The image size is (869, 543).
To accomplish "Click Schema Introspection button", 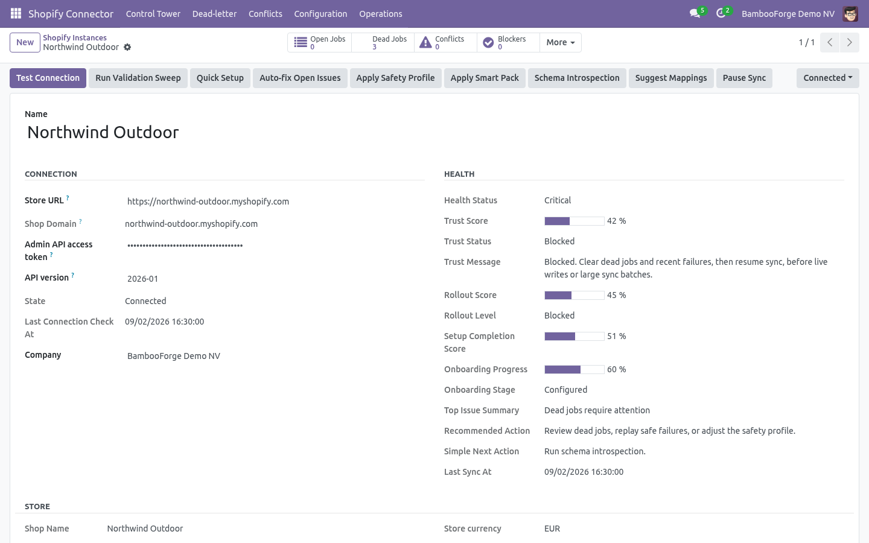I will coord(577,78).
